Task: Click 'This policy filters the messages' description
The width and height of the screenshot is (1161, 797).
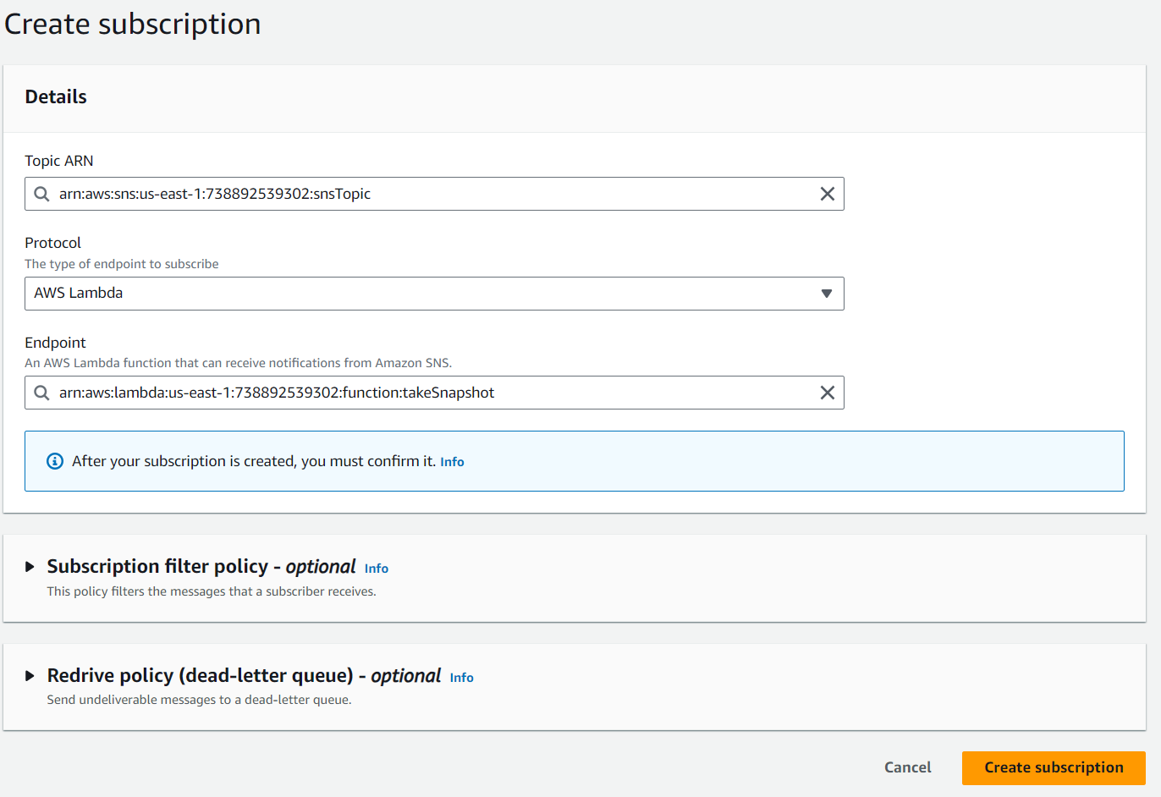Action: 212,591
